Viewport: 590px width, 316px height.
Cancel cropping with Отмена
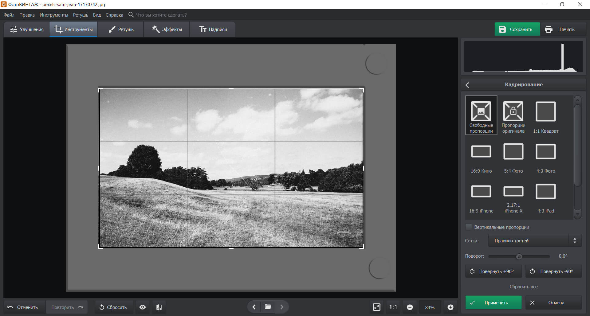pos(553,303)
